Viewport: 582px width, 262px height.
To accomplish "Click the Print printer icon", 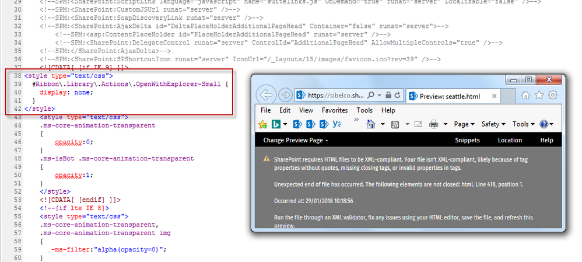I will click(433, 124).
